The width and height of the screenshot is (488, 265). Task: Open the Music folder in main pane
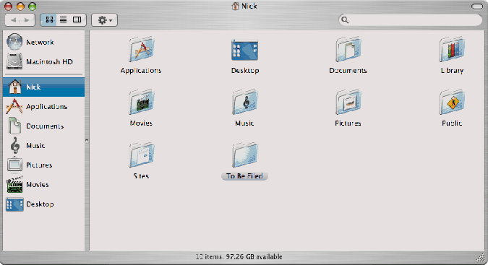click(244, 103)
